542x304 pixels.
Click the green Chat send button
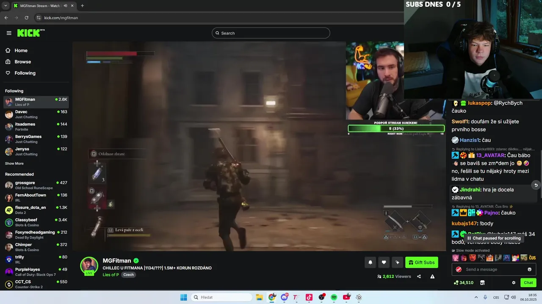coord(528,282)
